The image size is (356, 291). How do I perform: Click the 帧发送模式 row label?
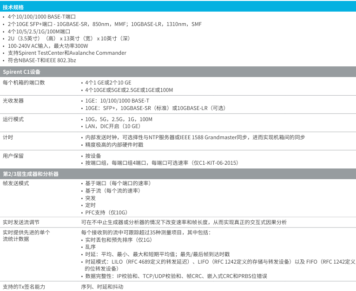pyautogui.click(x=16, y=183)
